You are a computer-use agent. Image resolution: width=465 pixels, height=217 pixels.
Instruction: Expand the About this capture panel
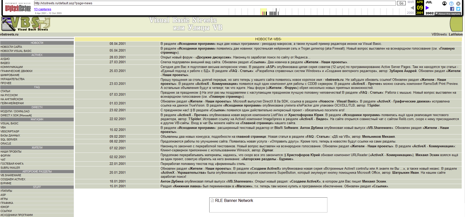click(x=448, y=14)
